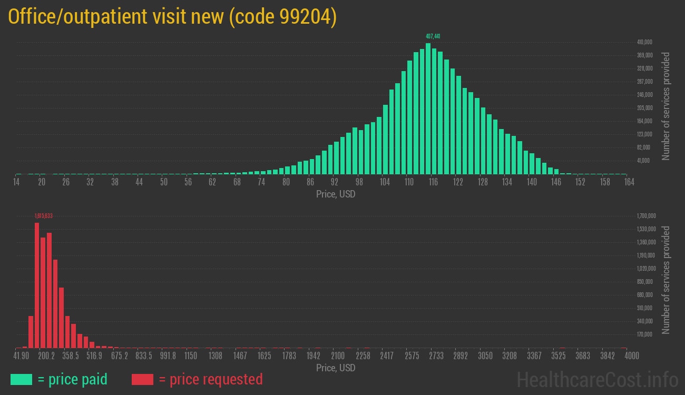This screenshot has width=685, height=395.
Task: Click the 1,700,000 y-axis label
Action: point(646,216)
